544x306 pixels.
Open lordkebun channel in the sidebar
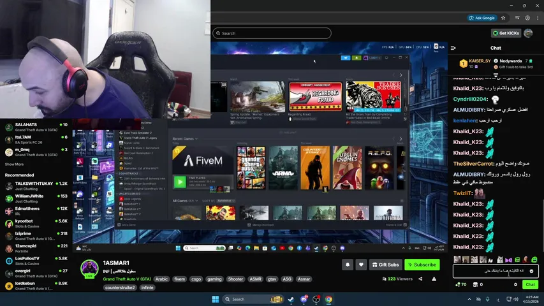click(36, 286)
